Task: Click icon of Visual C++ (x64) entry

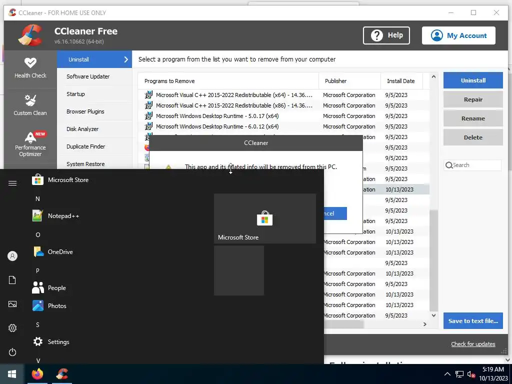Action: coord(148,95)
